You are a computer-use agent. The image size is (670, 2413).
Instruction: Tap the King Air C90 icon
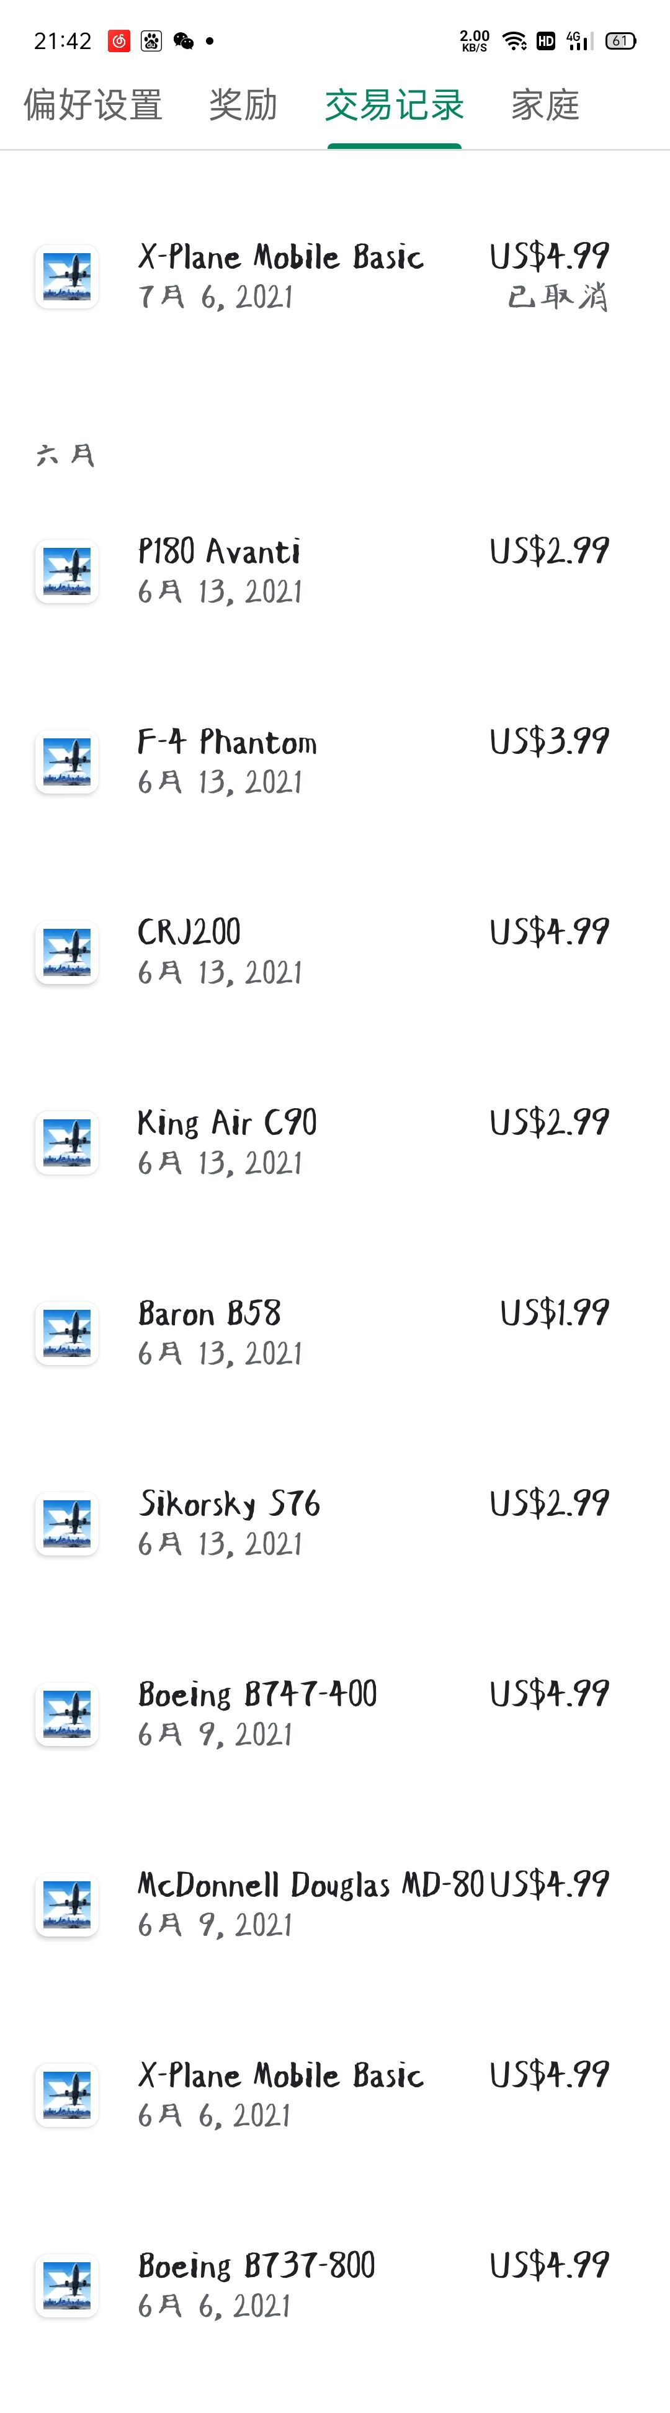[66, 1143]
